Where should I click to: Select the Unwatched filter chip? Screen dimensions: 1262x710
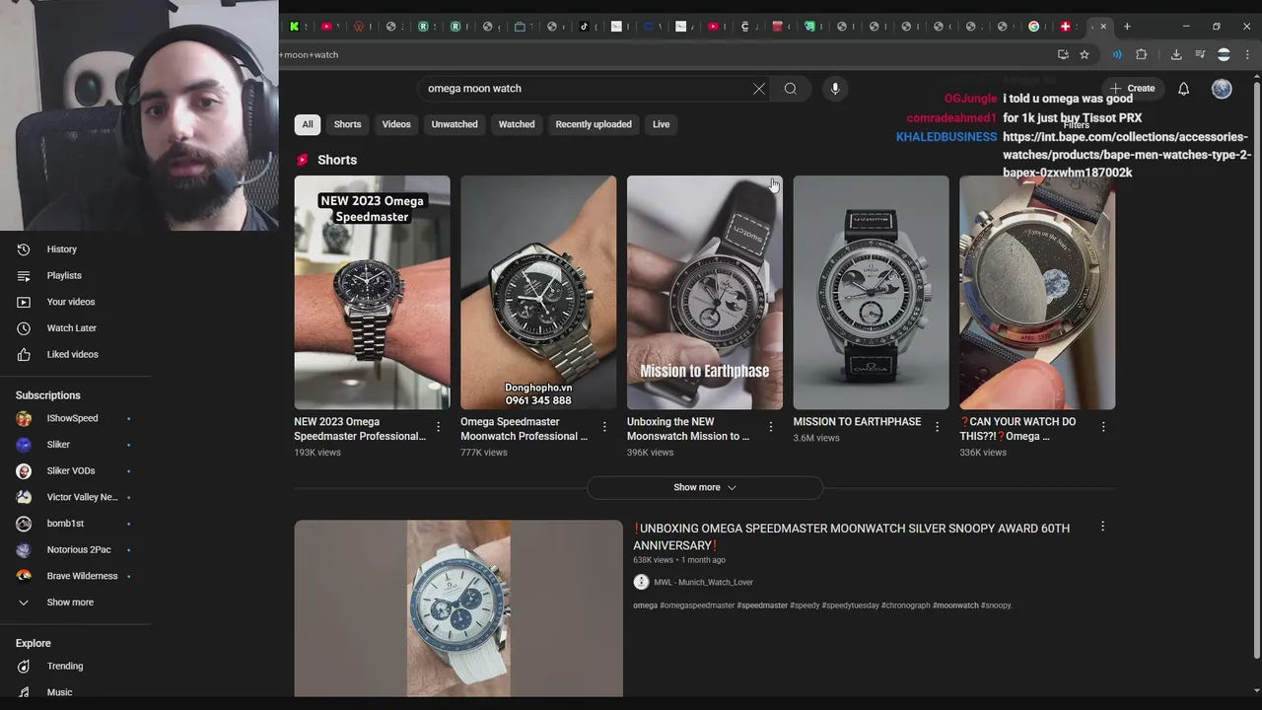click(x=455, y=124)
